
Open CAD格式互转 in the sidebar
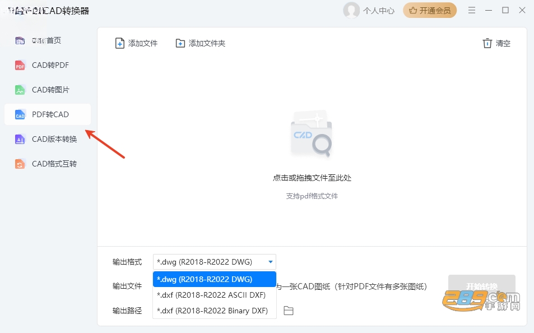47,164
